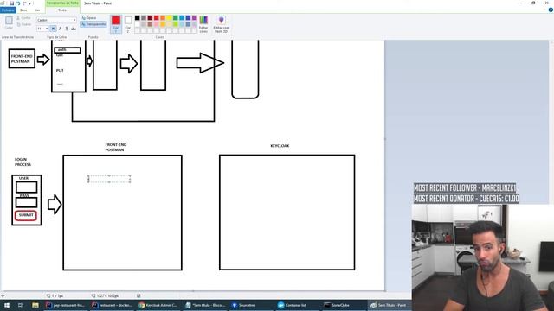
Task: Click Editar com Paint 3D
Action: point(222,24)
